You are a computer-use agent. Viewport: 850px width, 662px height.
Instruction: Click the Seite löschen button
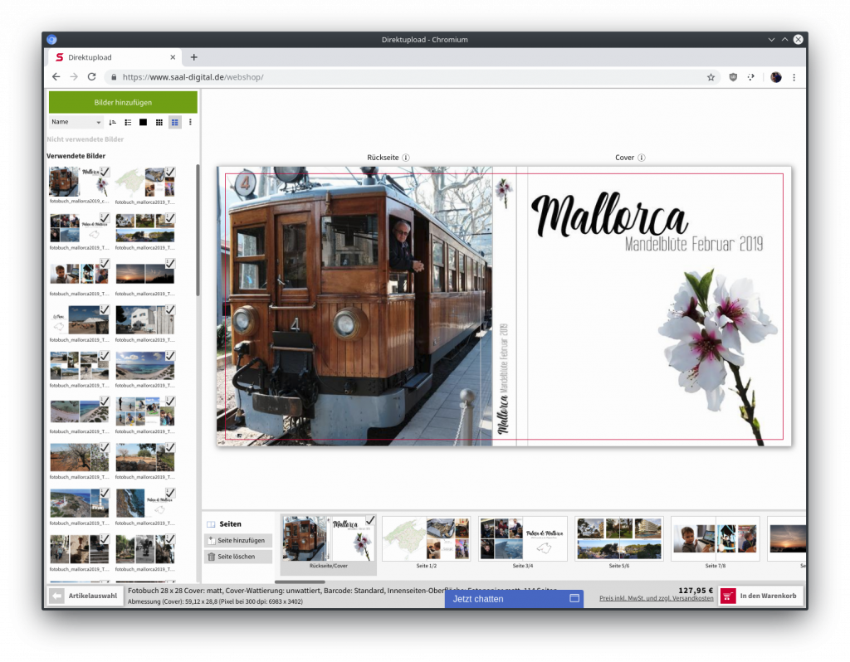[239, 557]
